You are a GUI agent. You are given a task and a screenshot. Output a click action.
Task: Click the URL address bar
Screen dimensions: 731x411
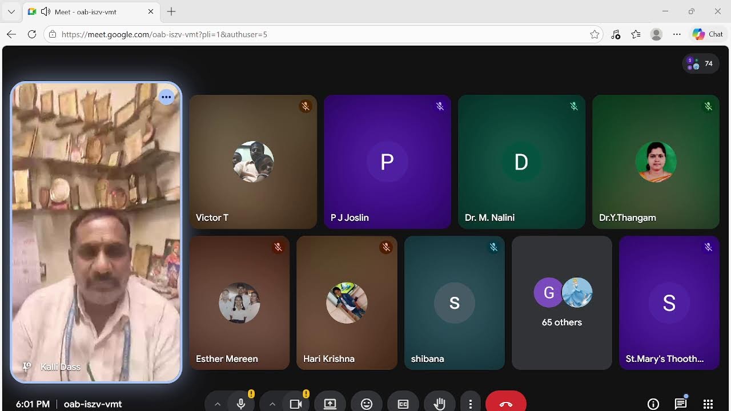pos(323,34)
